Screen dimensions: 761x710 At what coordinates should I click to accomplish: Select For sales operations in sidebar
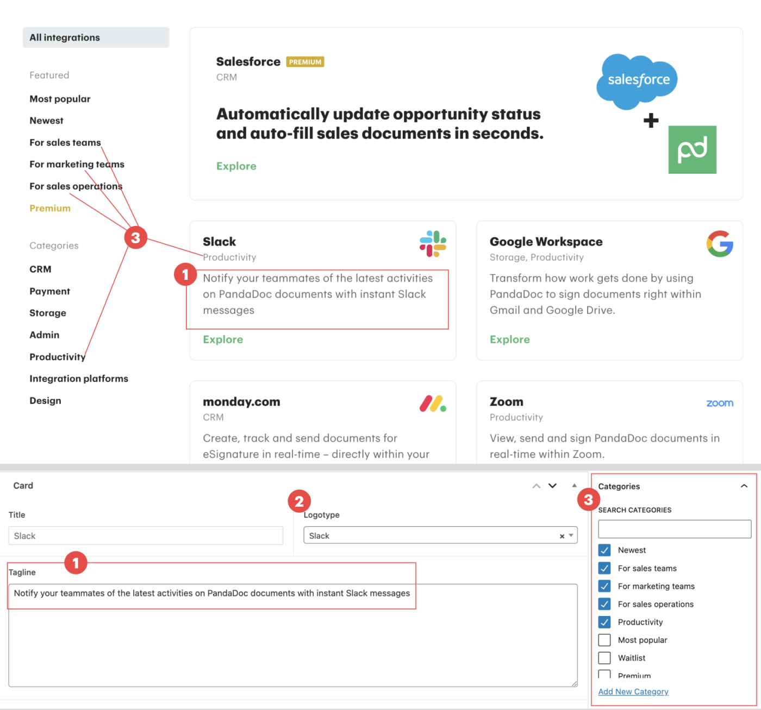point(76,186)
